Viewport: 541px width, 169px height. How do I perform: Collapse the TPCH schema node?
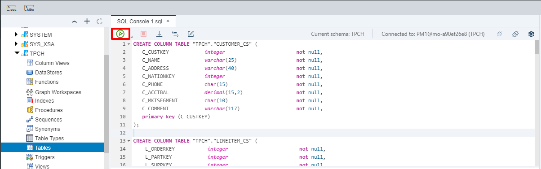click(x=17, y=53)
